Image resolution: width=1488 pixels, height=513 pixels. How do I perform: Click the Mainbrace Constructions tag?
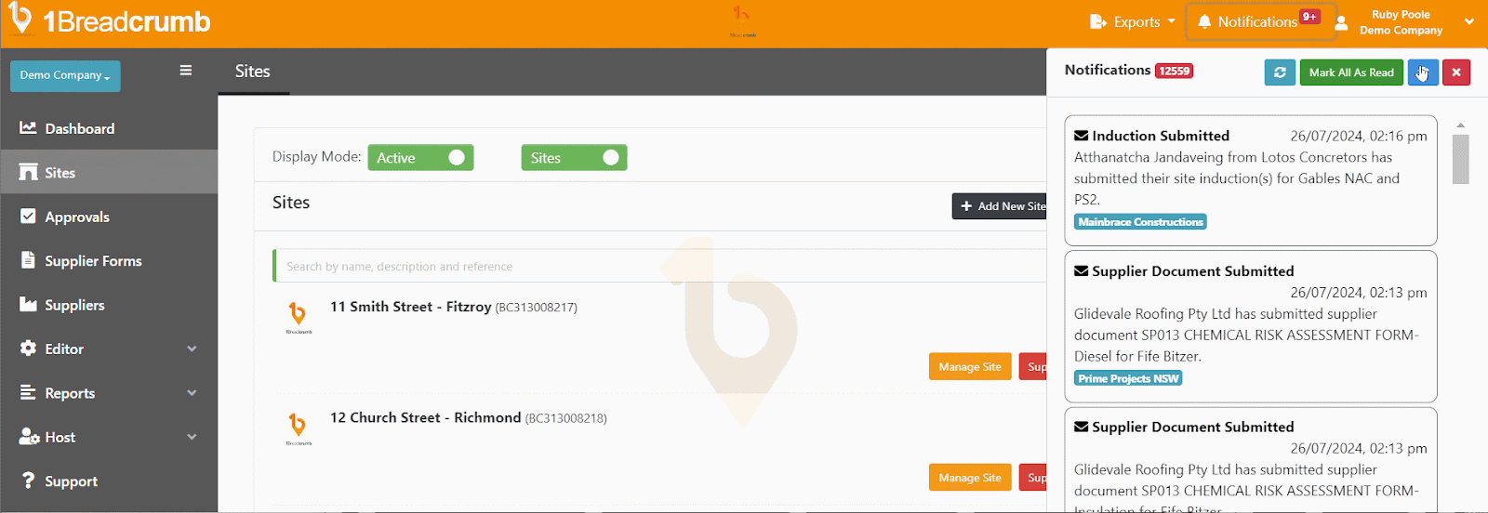pyautogui.click(x=1140, y=222)
